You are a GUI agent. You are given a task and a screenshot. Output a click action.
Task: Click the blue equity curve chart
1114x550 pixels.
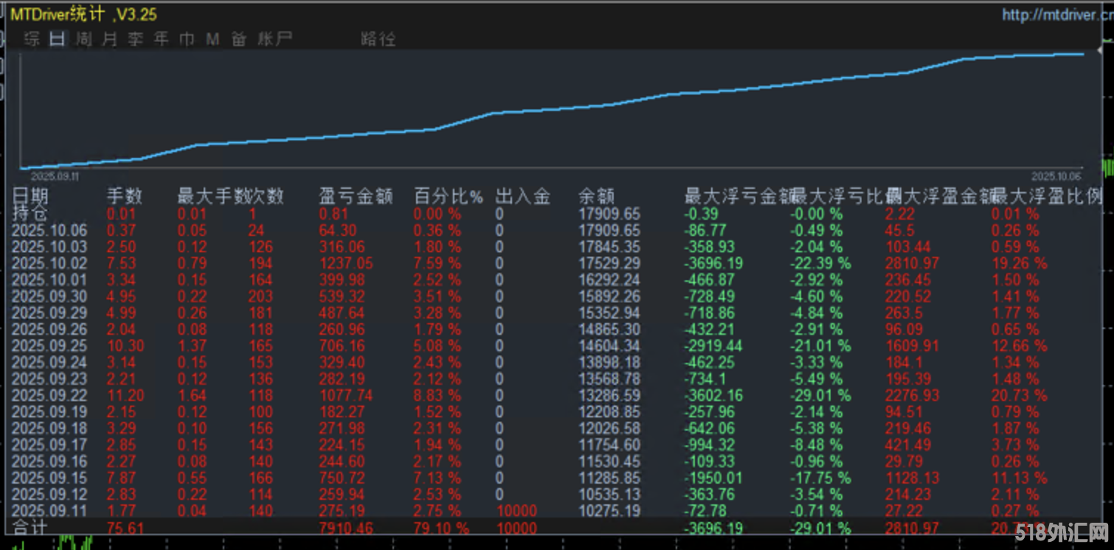pyautogui.click(x=552, y=110)
